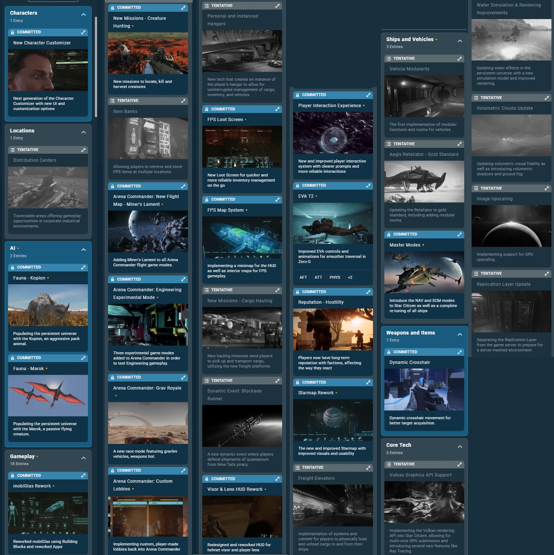Expand the Engineering Experimental Mode card
554x555 pixels.
(183, 279)
